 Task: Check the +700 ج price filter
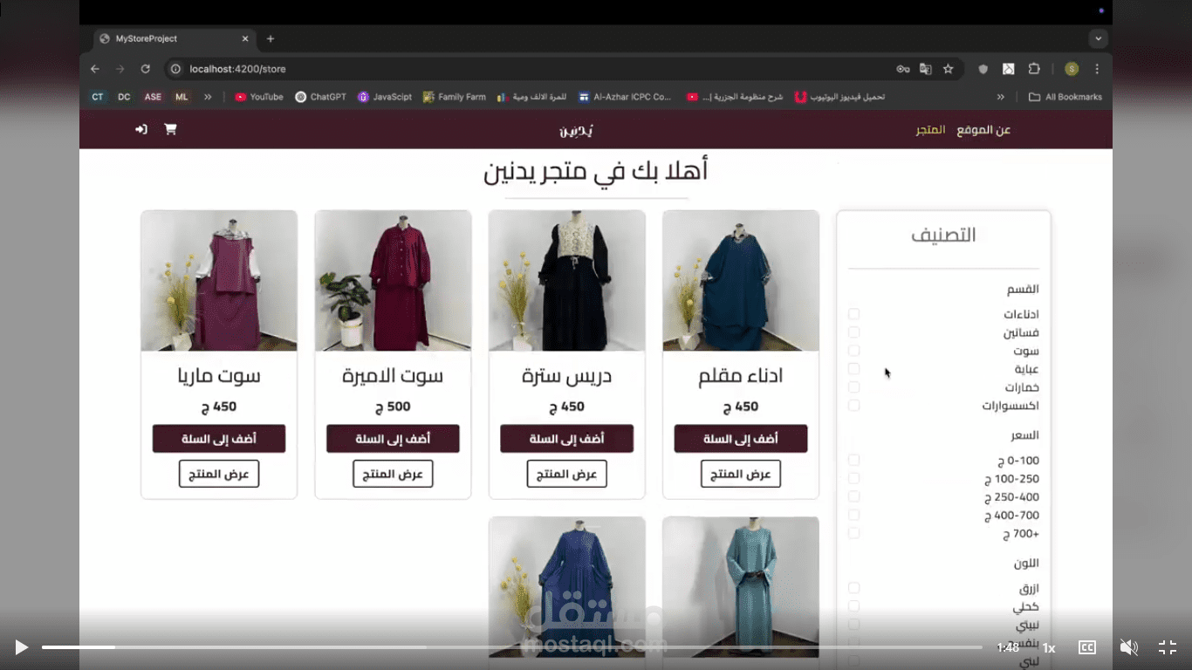tap(854, 533)
